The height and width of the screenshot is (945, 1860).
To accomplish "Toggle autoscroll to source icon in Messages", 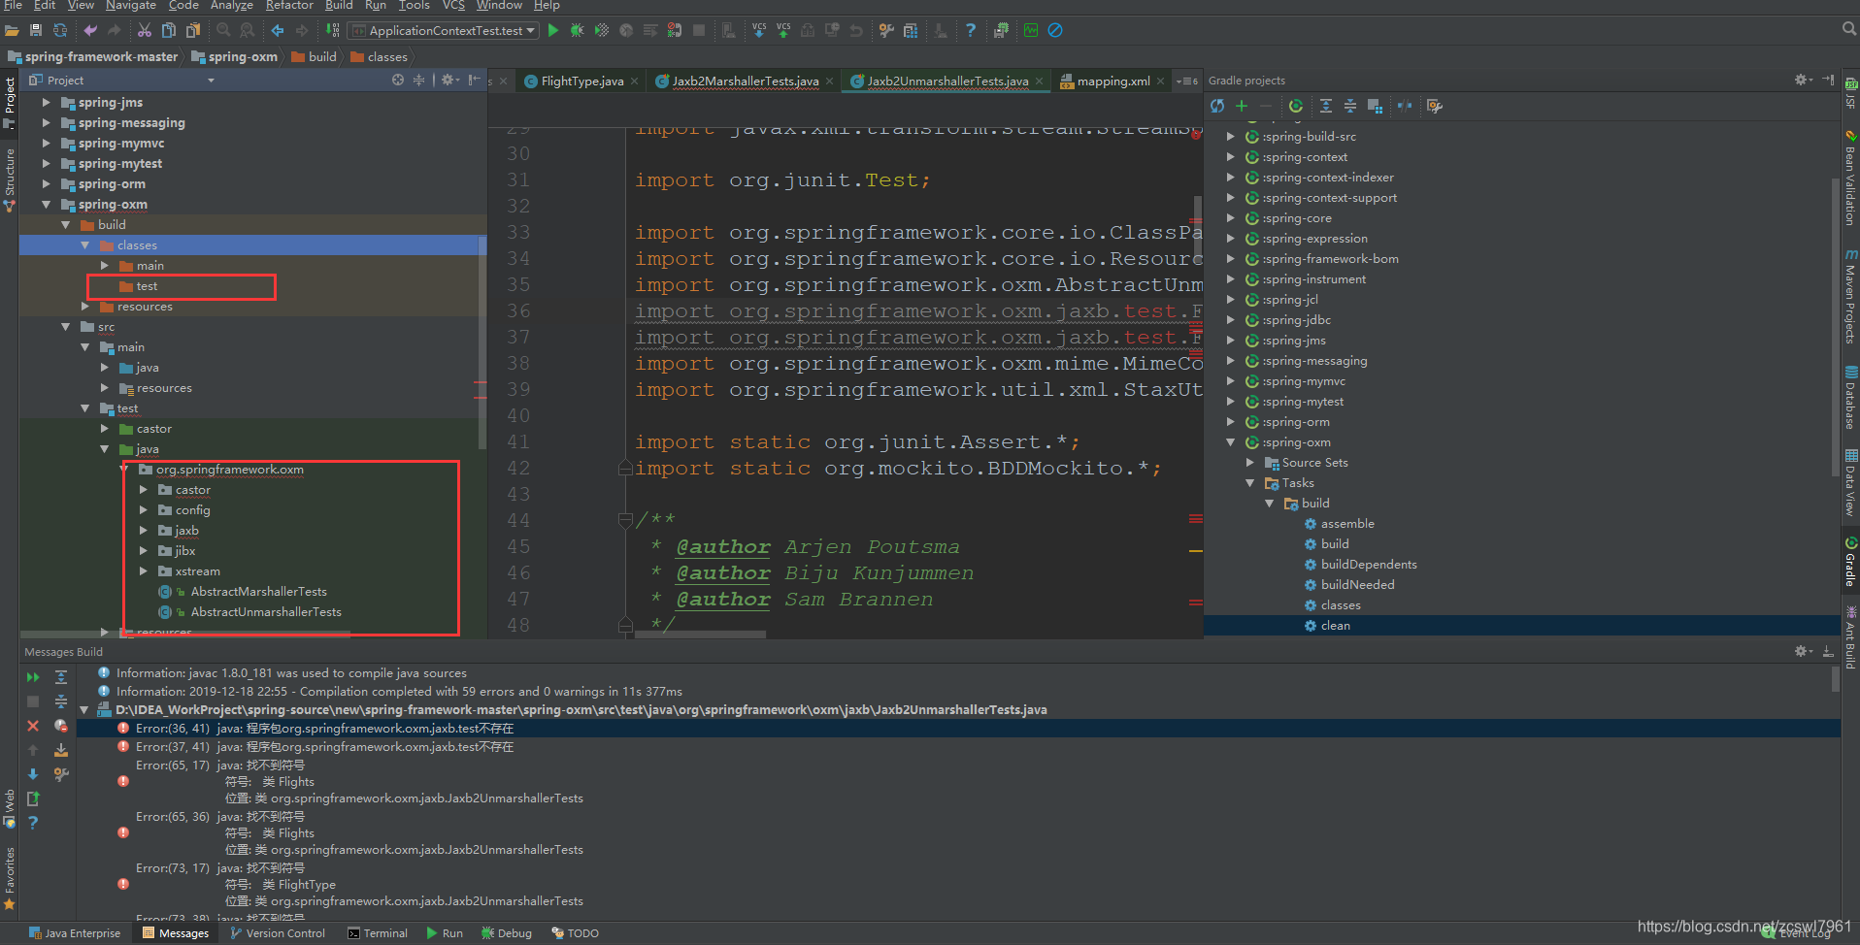I will [x=61, y=750].
